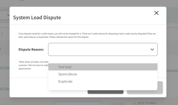This screenshot has height=105, width=178.
Task: Click the phone number (973) 714-8811
Action: [x=148, y=103]
